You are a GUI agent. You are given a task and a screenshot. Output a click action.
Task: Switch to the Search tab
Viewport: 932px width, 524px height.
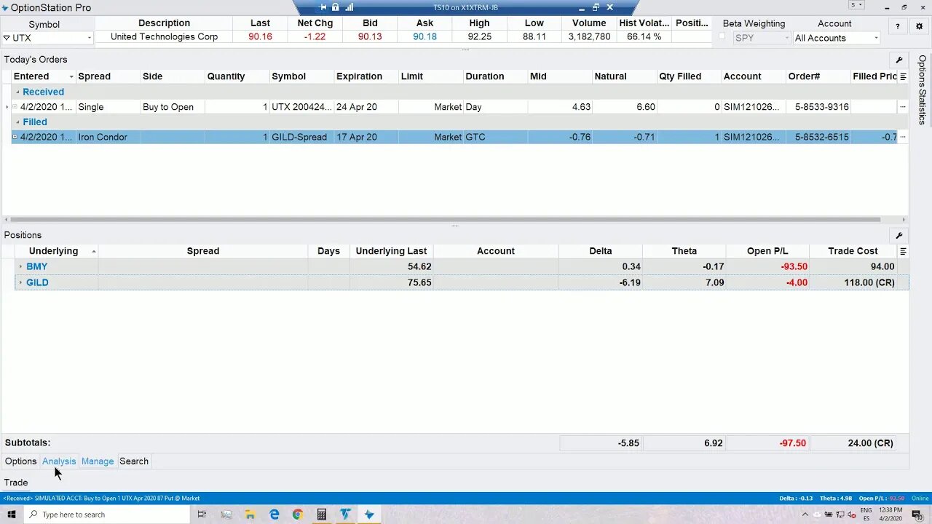134,461
